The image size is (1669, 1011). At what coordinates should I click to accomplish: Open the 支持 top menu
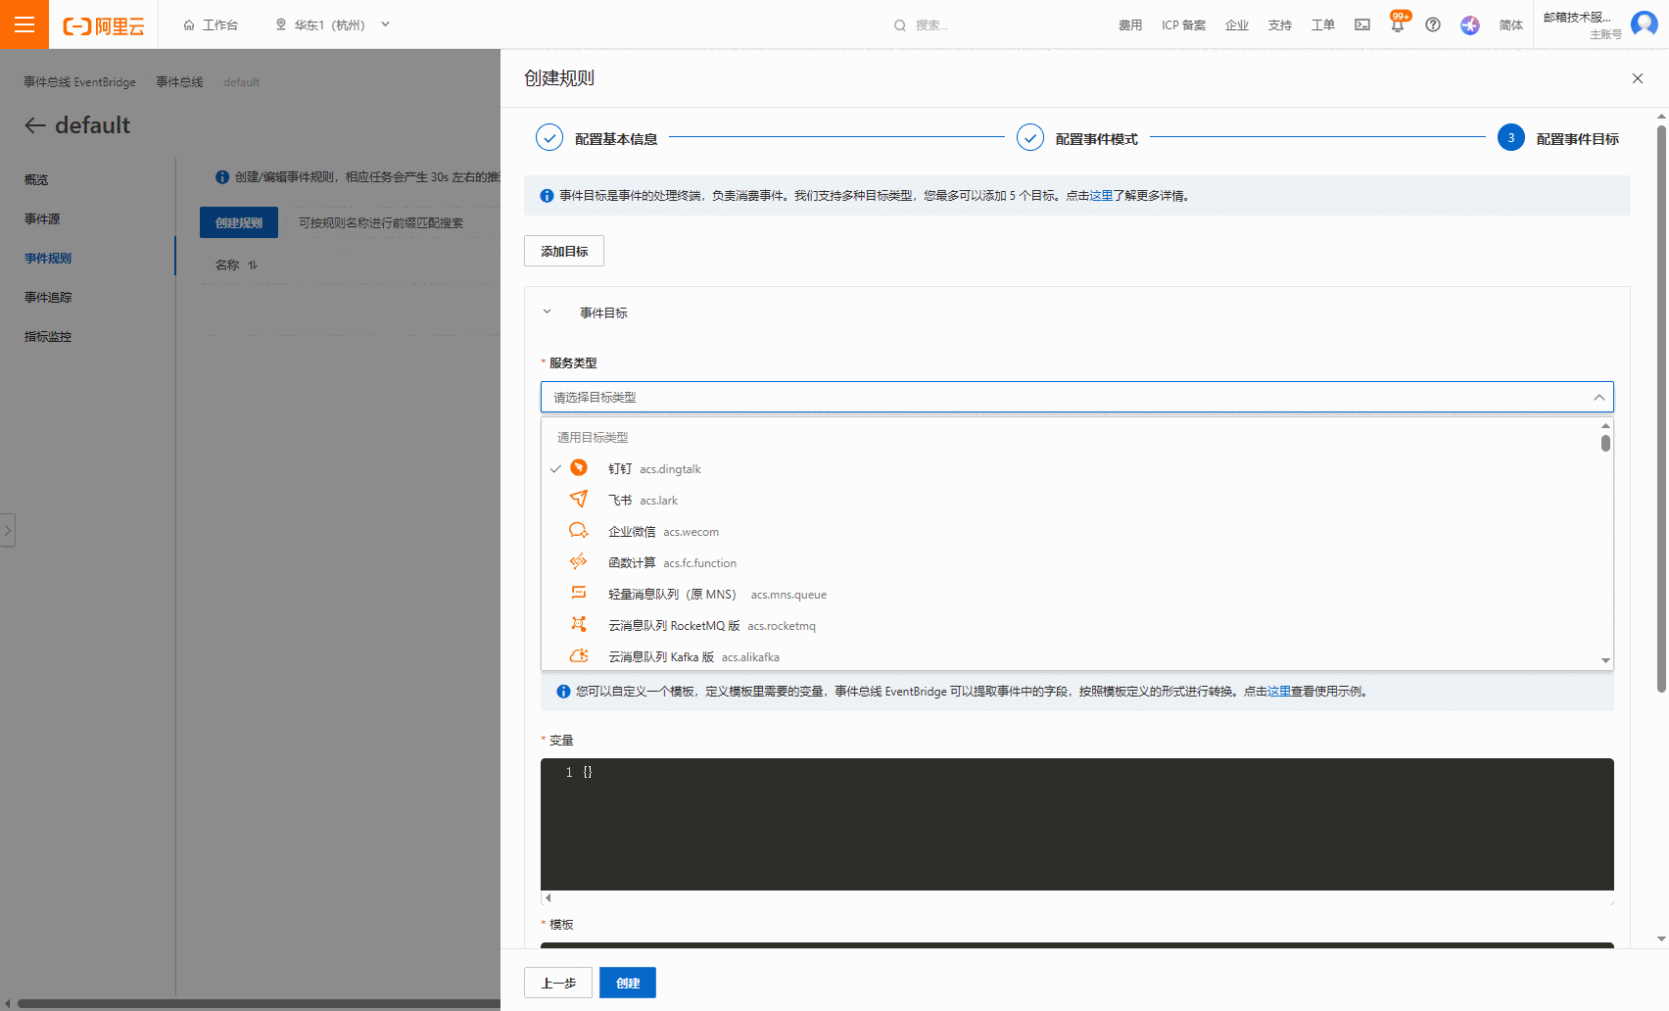click(x=1280, y=25)
